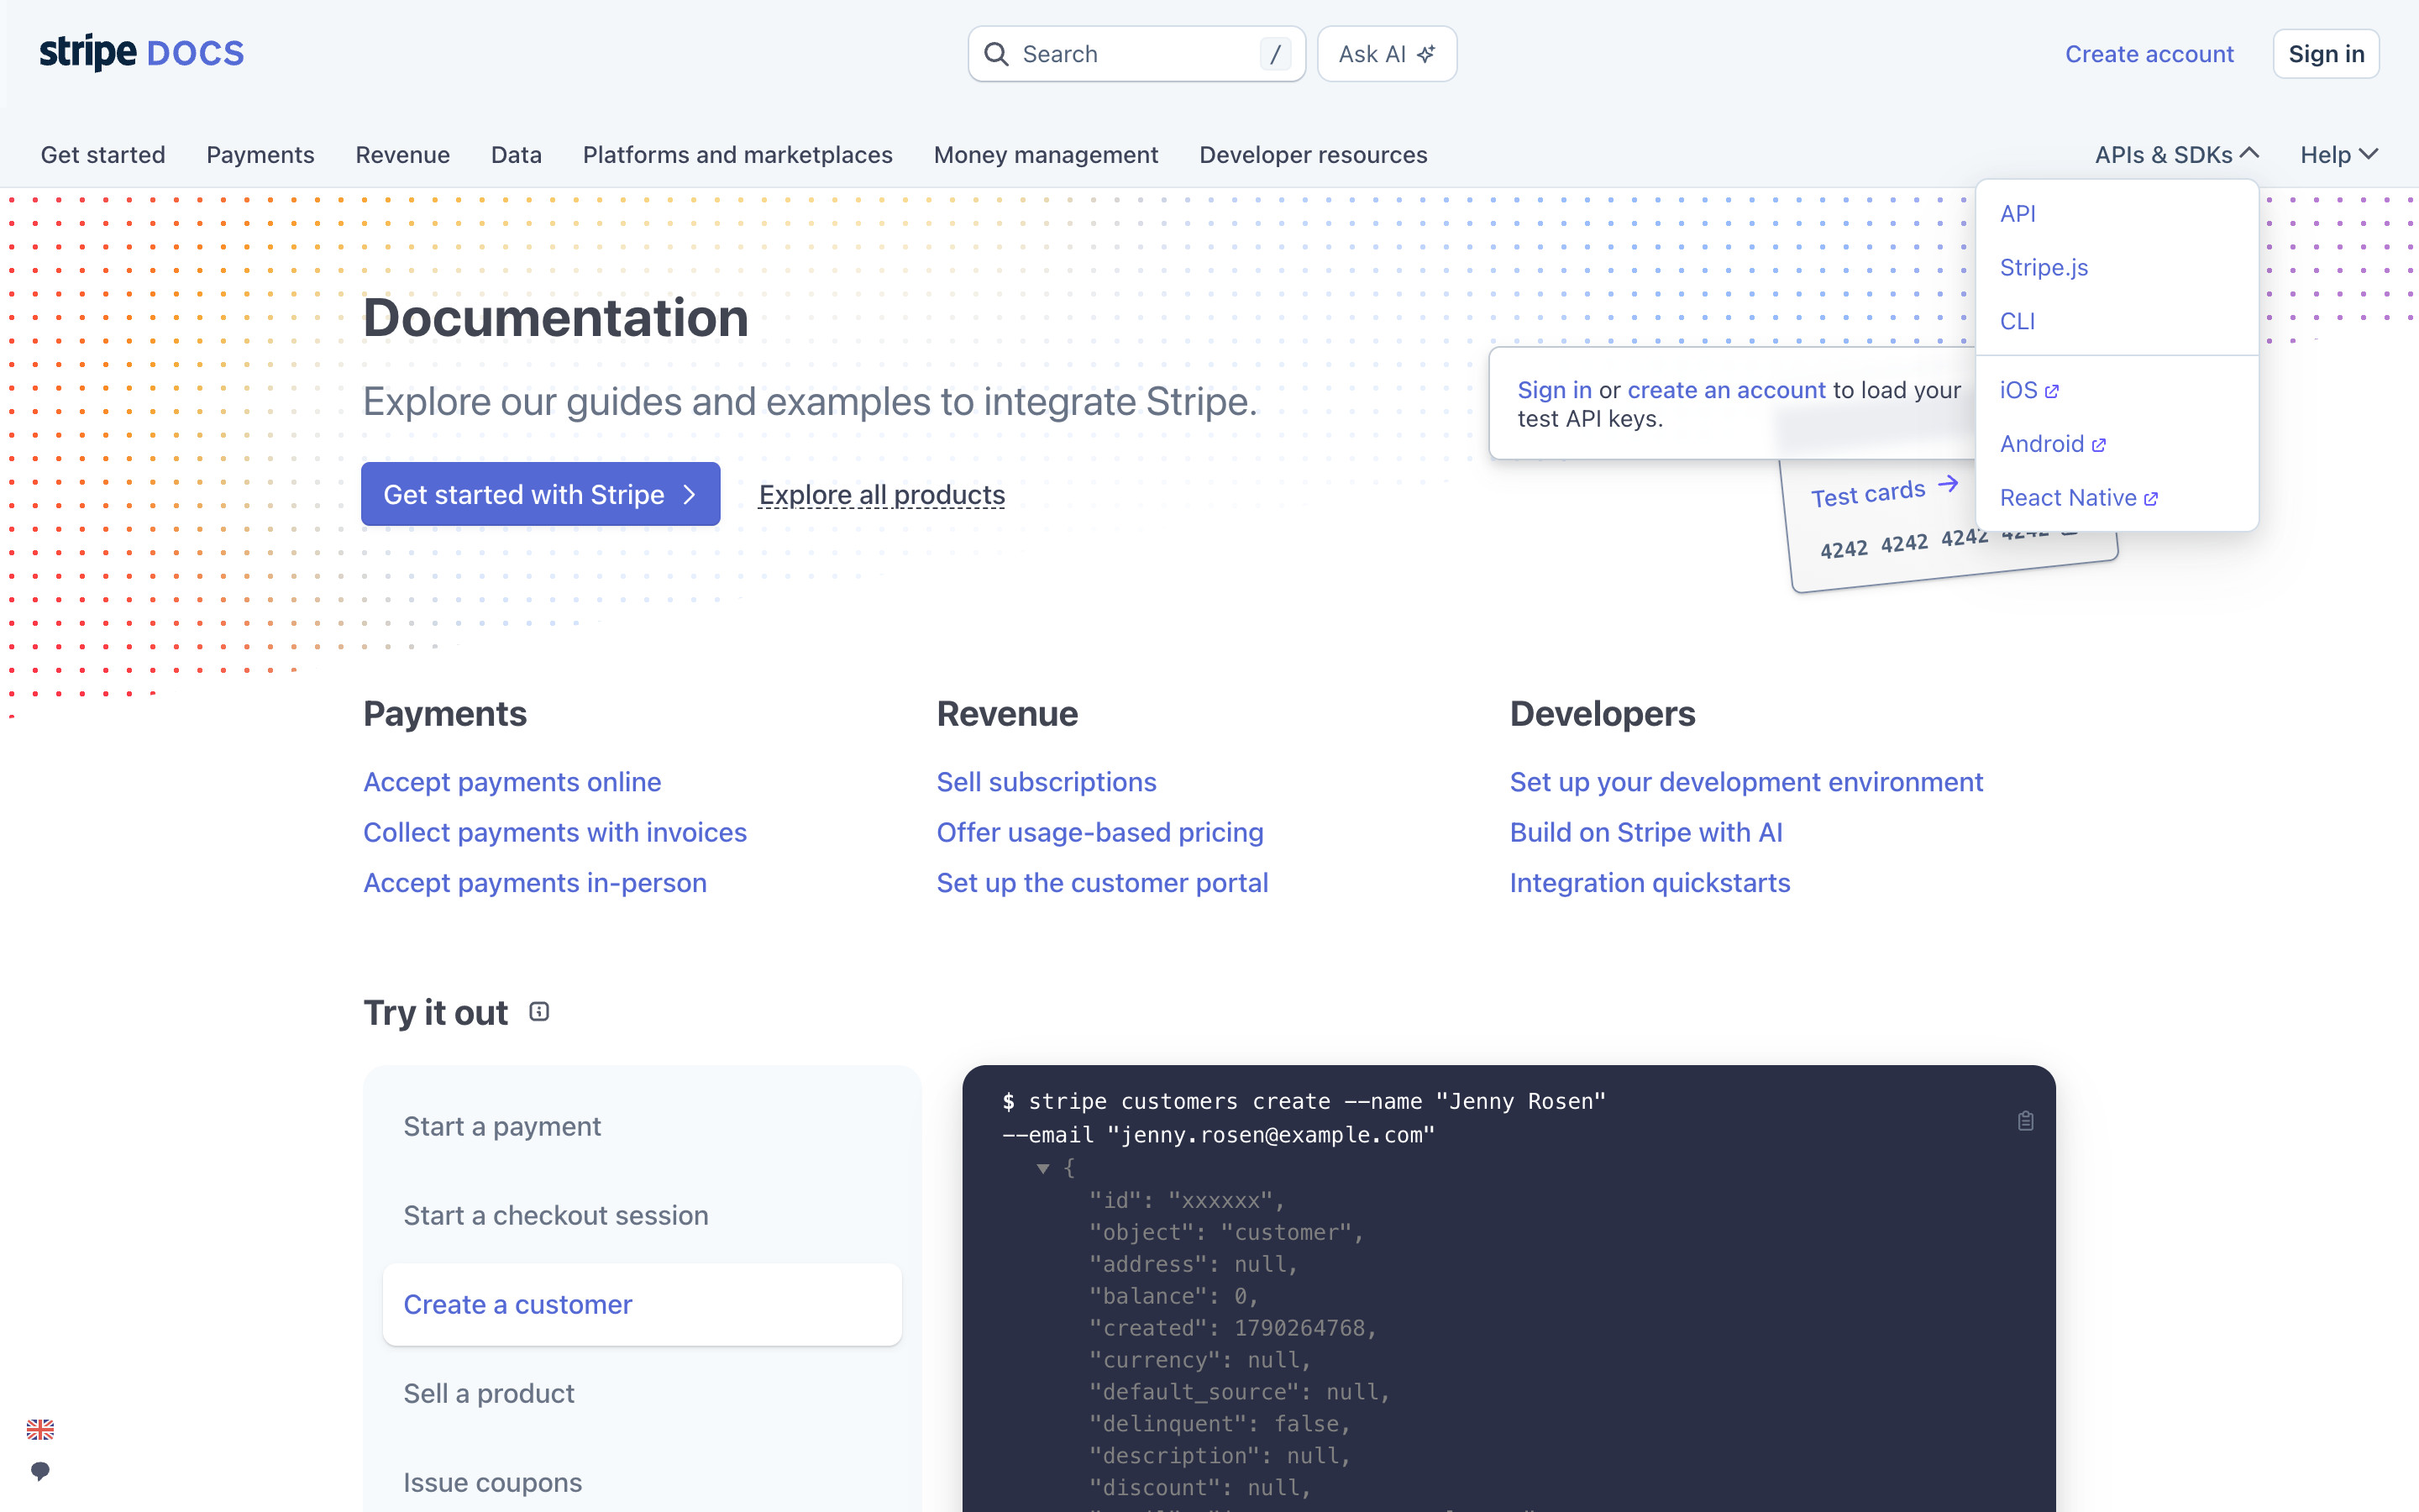
Task: Open the Payments nav menu
Action: coord(260,155)
